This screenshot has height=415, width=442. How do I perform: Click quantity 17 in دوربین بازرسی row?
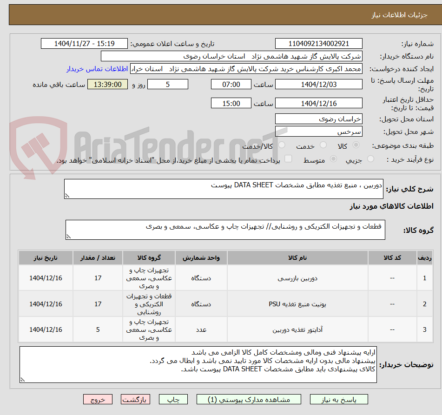point(98,278)
